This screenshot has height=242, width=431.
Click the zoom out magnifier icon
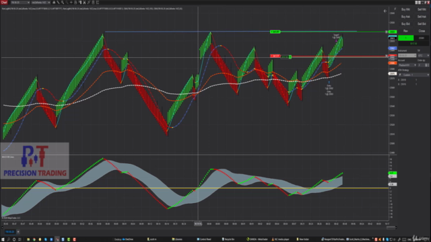click(x=67, y=3)
